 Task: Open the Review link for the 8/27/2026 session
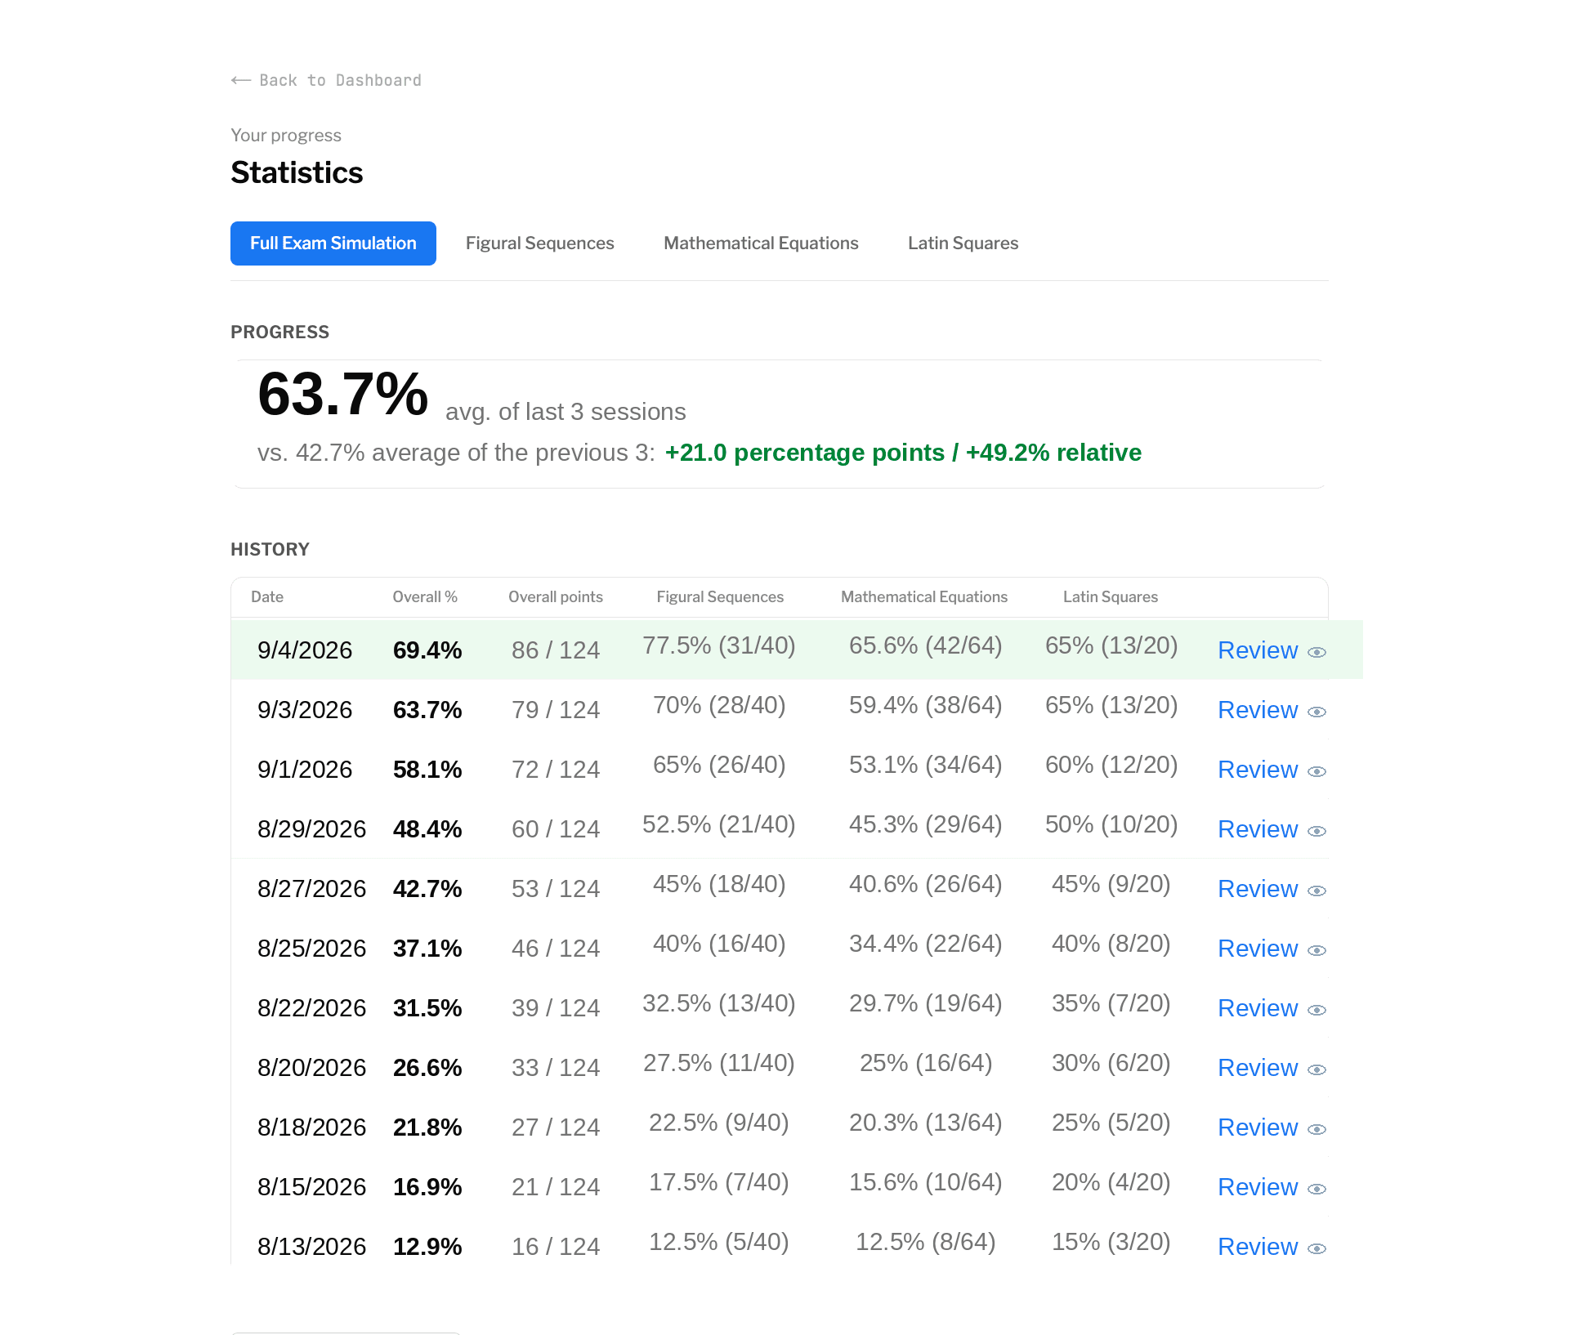pyautogui.click(x=1258, y=889)
